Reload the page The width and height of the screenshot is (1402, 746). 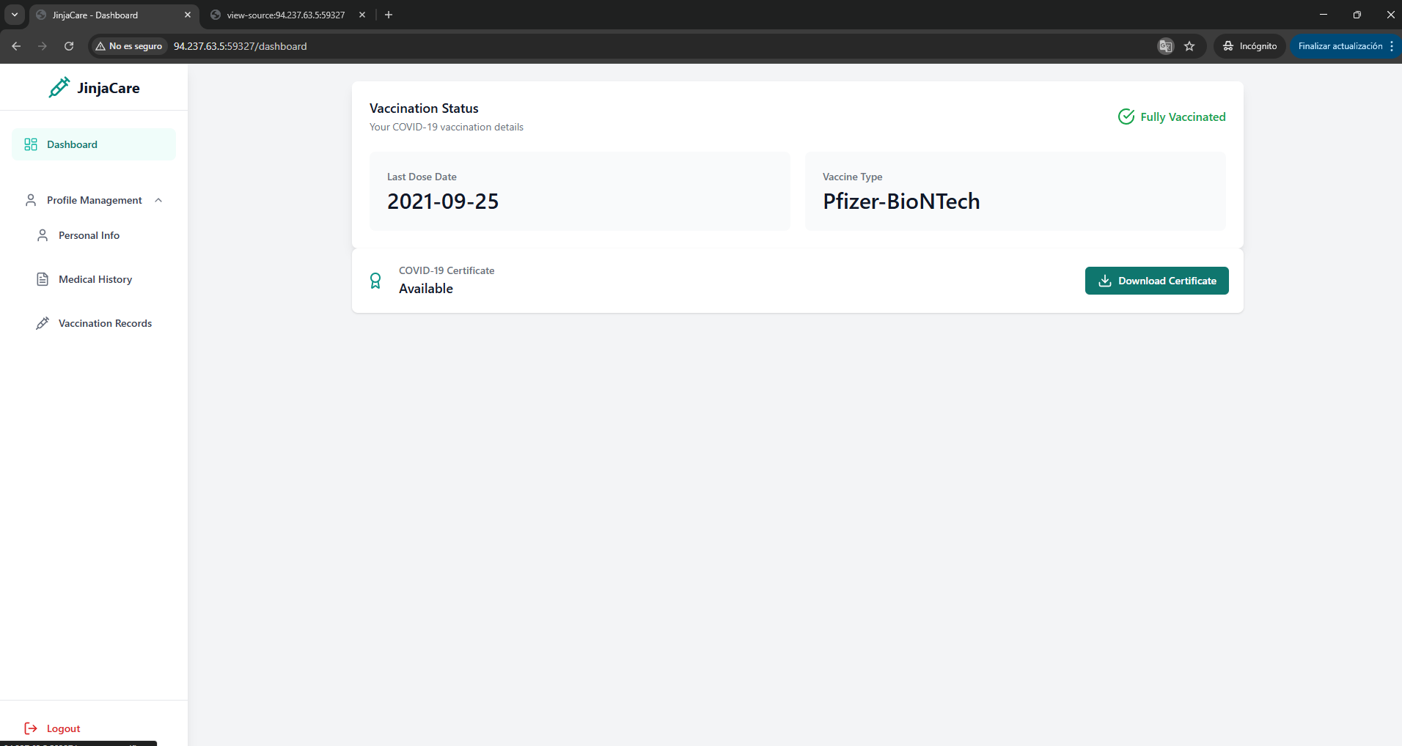[69, 46]
